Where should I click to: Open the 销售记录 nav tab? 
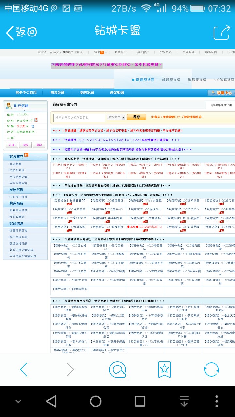[87, 93]
